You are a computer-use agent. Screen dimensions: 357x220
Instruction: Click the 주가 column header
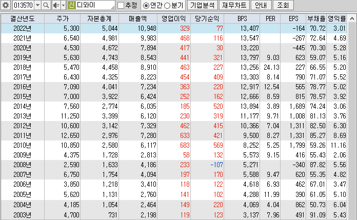[x=63, y=18]
